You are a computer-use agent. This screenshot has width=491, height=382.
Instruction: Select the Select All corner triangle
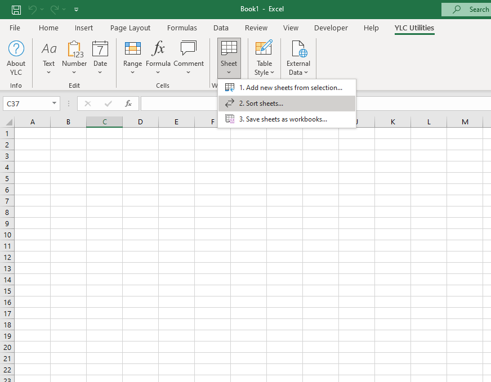tap(8, 122)
